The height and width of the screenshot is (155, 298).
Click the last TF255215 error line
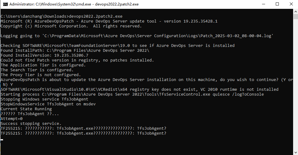point(83,133)
